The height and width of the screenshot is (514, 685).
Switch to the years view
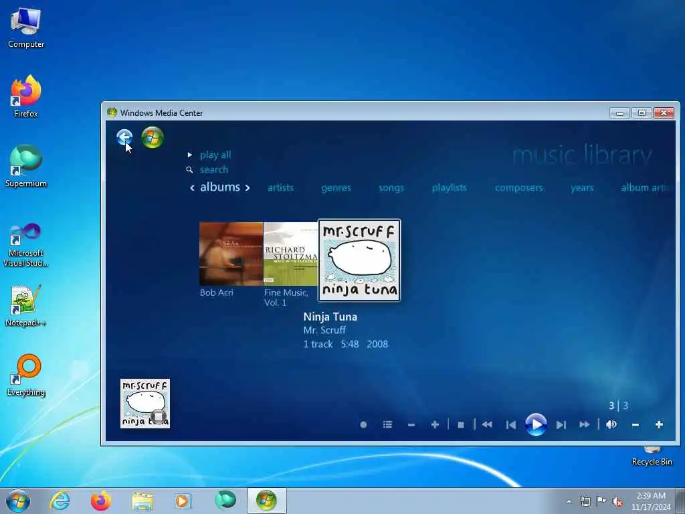582,188
